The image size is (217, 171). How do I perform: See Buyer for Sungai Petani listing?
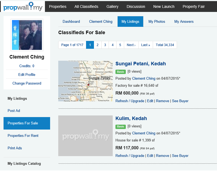click(180, 101)
